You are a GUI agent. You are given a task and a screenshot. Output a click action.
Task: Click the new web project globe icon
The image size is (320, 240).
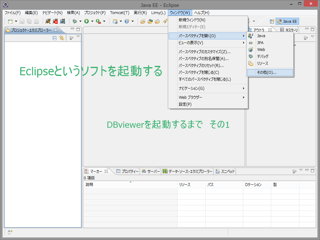115,21
